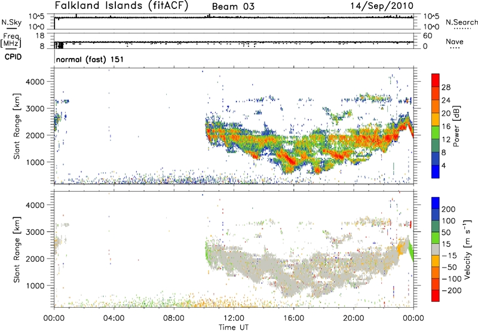This screenshot has width=478, height=331.
Task: Click the '4000' range tick in the power panel
Action: point(35,82)
